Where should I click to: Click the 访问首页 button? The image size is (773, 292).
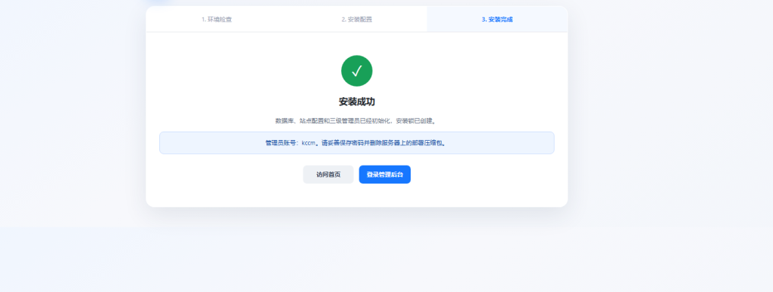pos(328,175)
